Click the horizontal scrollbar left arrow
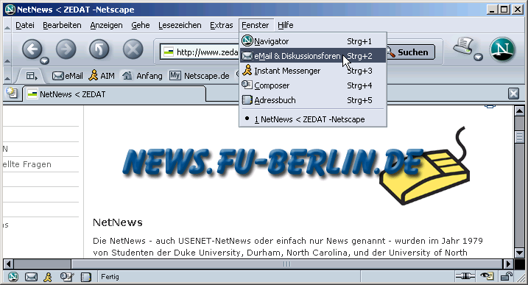Image resolution: width=528 pixels, height=285 pixels. pos(8,264)
